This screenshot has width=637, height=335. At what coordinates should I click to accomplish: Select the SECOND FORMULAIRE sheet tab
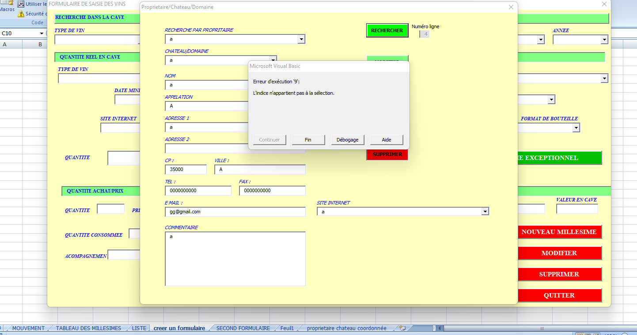pos(243,328)
